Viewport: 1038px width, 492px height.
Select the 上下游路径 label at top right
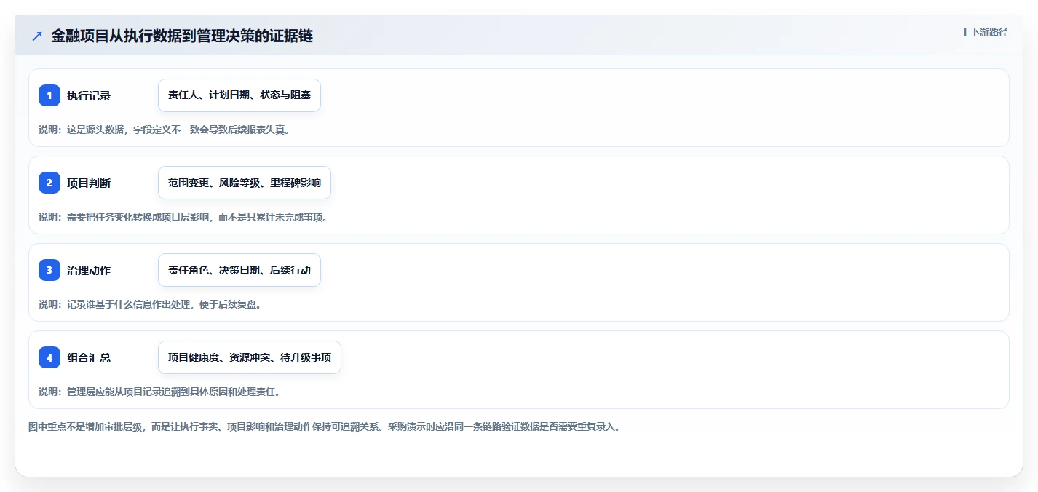984,32
